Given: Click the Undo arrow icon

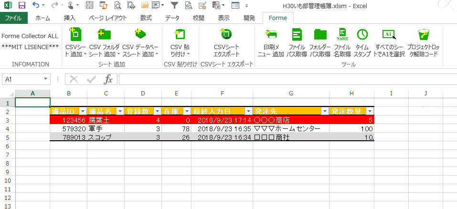Looking at the screenshot, I should 36,6.
